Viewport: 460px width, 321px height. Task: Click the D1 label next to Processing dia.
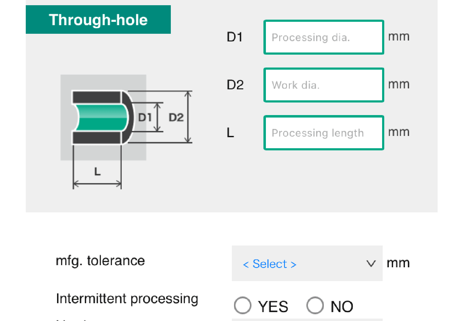click(235, 37)
